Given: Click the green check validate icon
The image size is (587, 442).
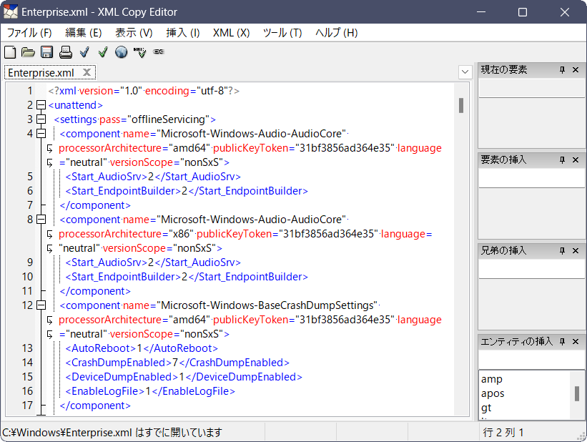Looking at the screenshot, I should 103,52.
